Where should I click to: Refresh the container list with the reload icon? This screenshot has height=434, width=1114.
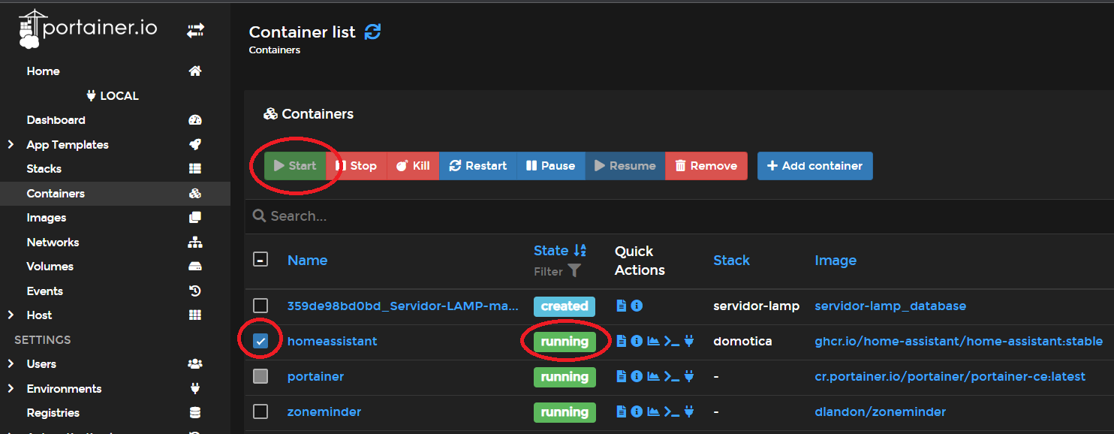(372, 32)
